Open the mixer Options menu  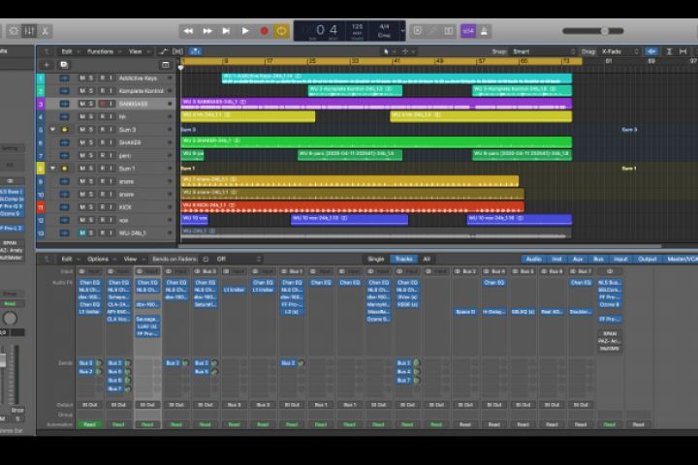tap(100, 259)
